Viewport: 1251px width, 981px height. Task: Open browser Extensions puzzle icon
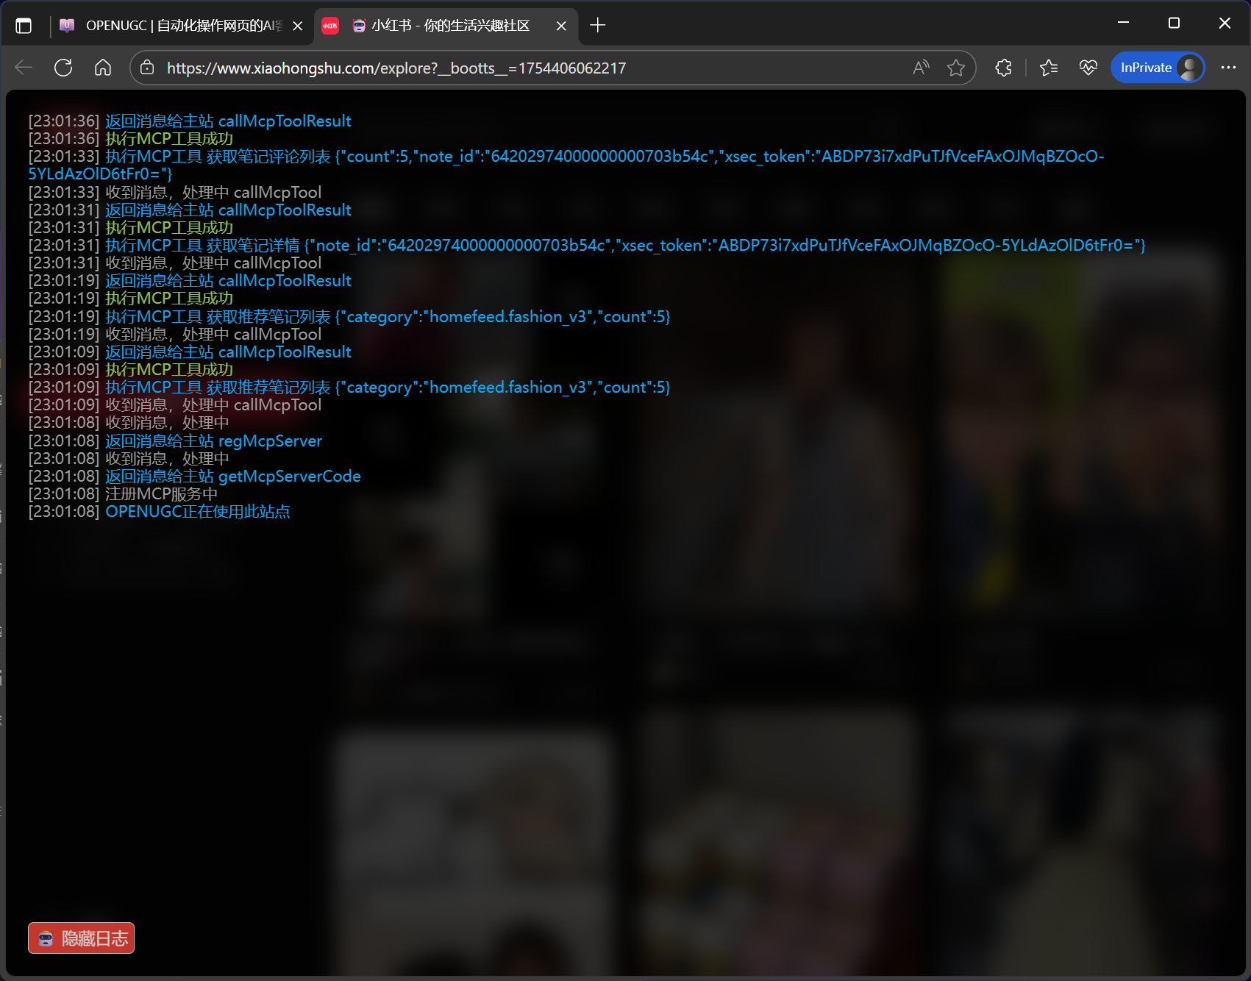[1003, 68]
